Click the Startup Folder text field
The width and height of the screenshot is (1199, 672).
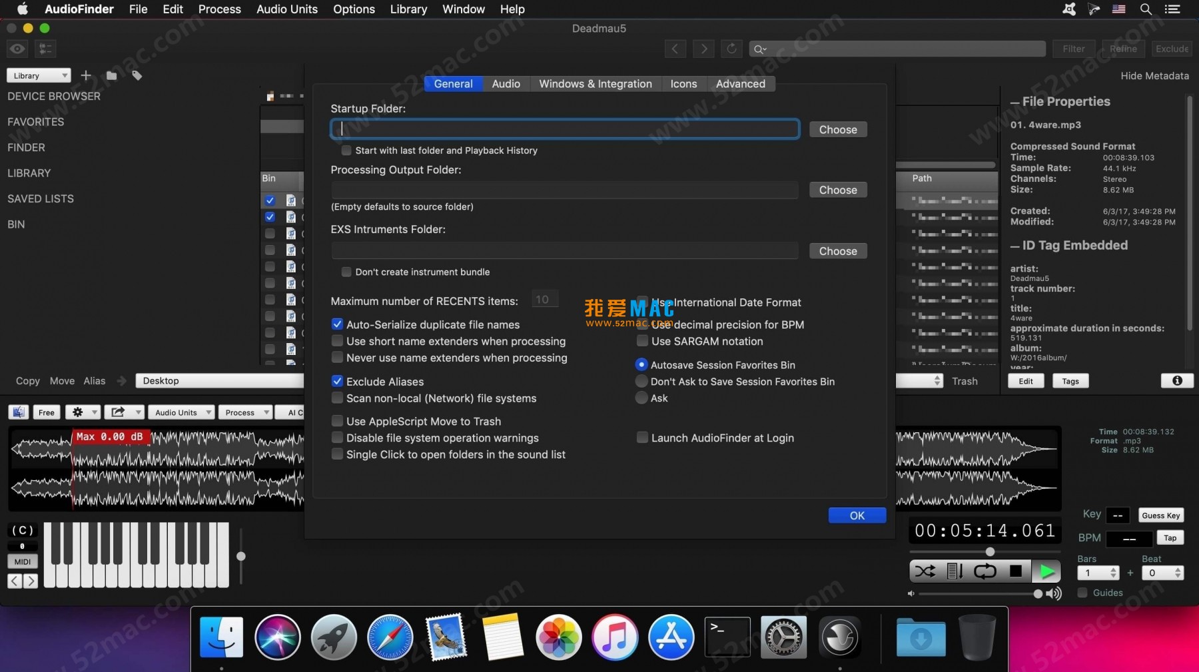565,129
